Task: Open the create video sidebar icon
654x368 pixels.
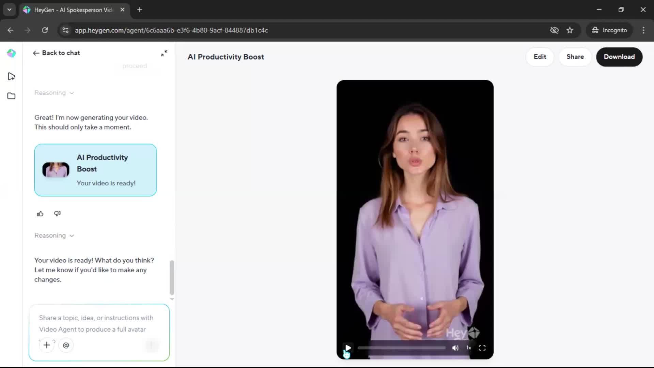Action: [x=11, y=76]
